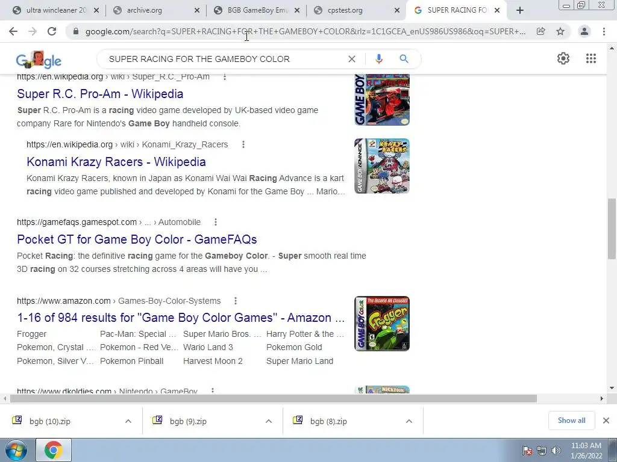Click the horizontal page scrollbar thumb
This screenshot has width=617, height=462.
[x=274, y=399]
